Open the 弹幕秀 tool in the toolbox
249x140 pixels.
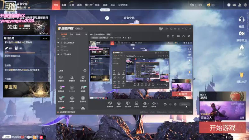(x=72, y=99)
